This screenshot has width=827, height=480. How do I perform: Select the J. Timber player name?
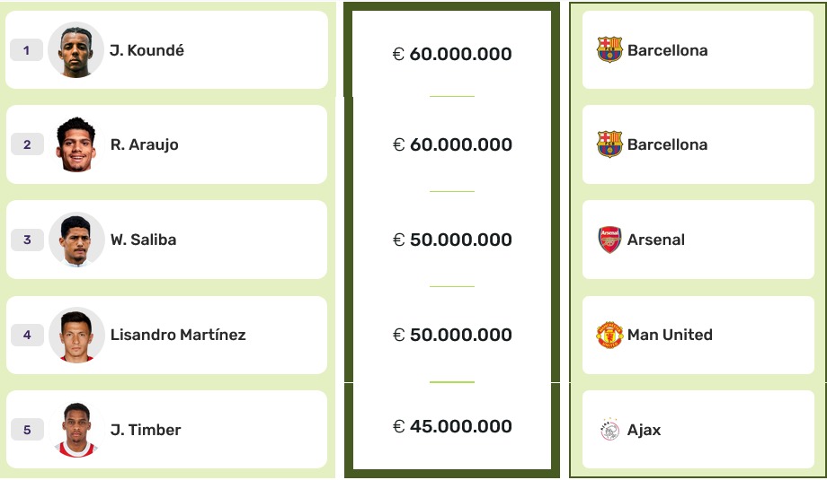(146, 430)
